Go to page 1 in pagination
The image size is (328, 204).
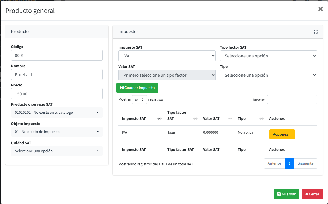tap(289, 163)
